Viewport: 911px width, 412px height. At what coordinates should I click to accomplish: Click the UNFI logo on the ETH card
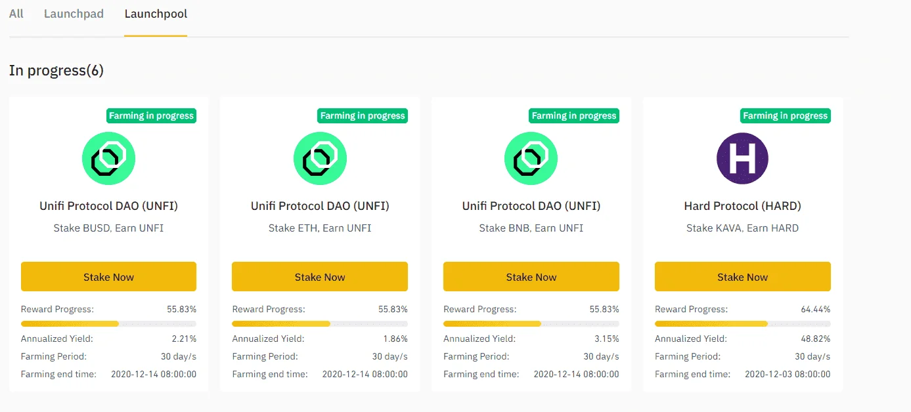coord(320,158)
